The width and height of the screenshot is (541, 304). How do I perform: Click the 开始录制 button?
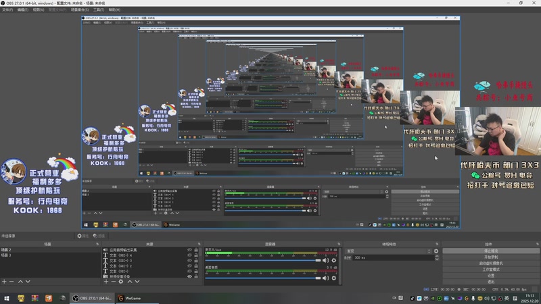[491, 257]
